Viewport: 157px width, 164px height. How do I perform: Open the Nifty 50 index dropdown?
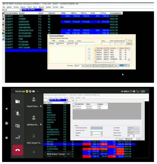coord(20,10)
